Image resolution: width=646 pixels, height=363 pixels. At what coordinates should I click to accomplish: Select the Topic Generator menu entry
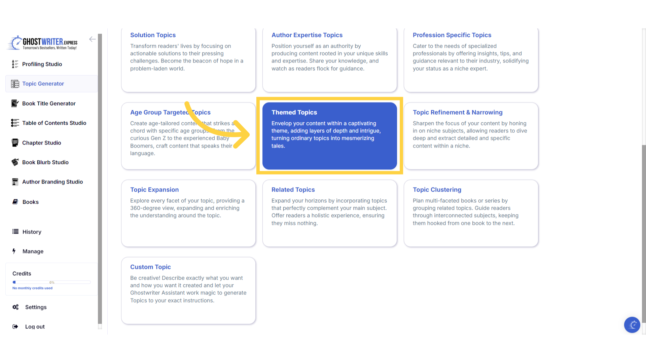[43, 84]
